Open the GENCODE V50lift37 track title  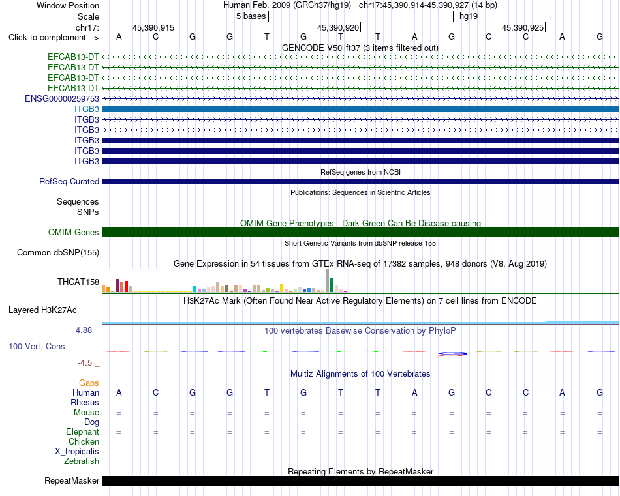coord(360,48)
